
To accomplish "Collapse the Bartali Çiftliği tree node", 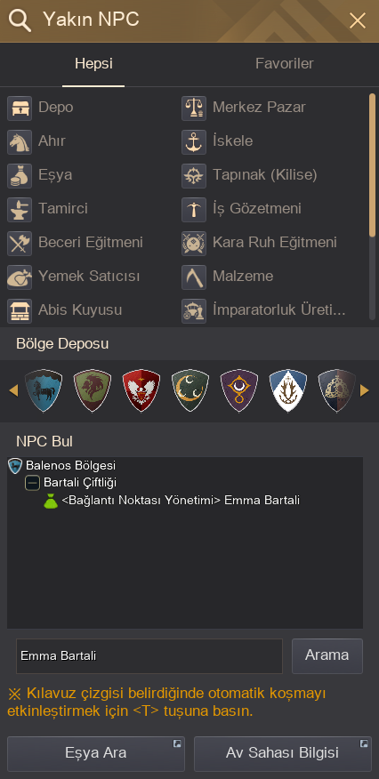I will (32, 482).
